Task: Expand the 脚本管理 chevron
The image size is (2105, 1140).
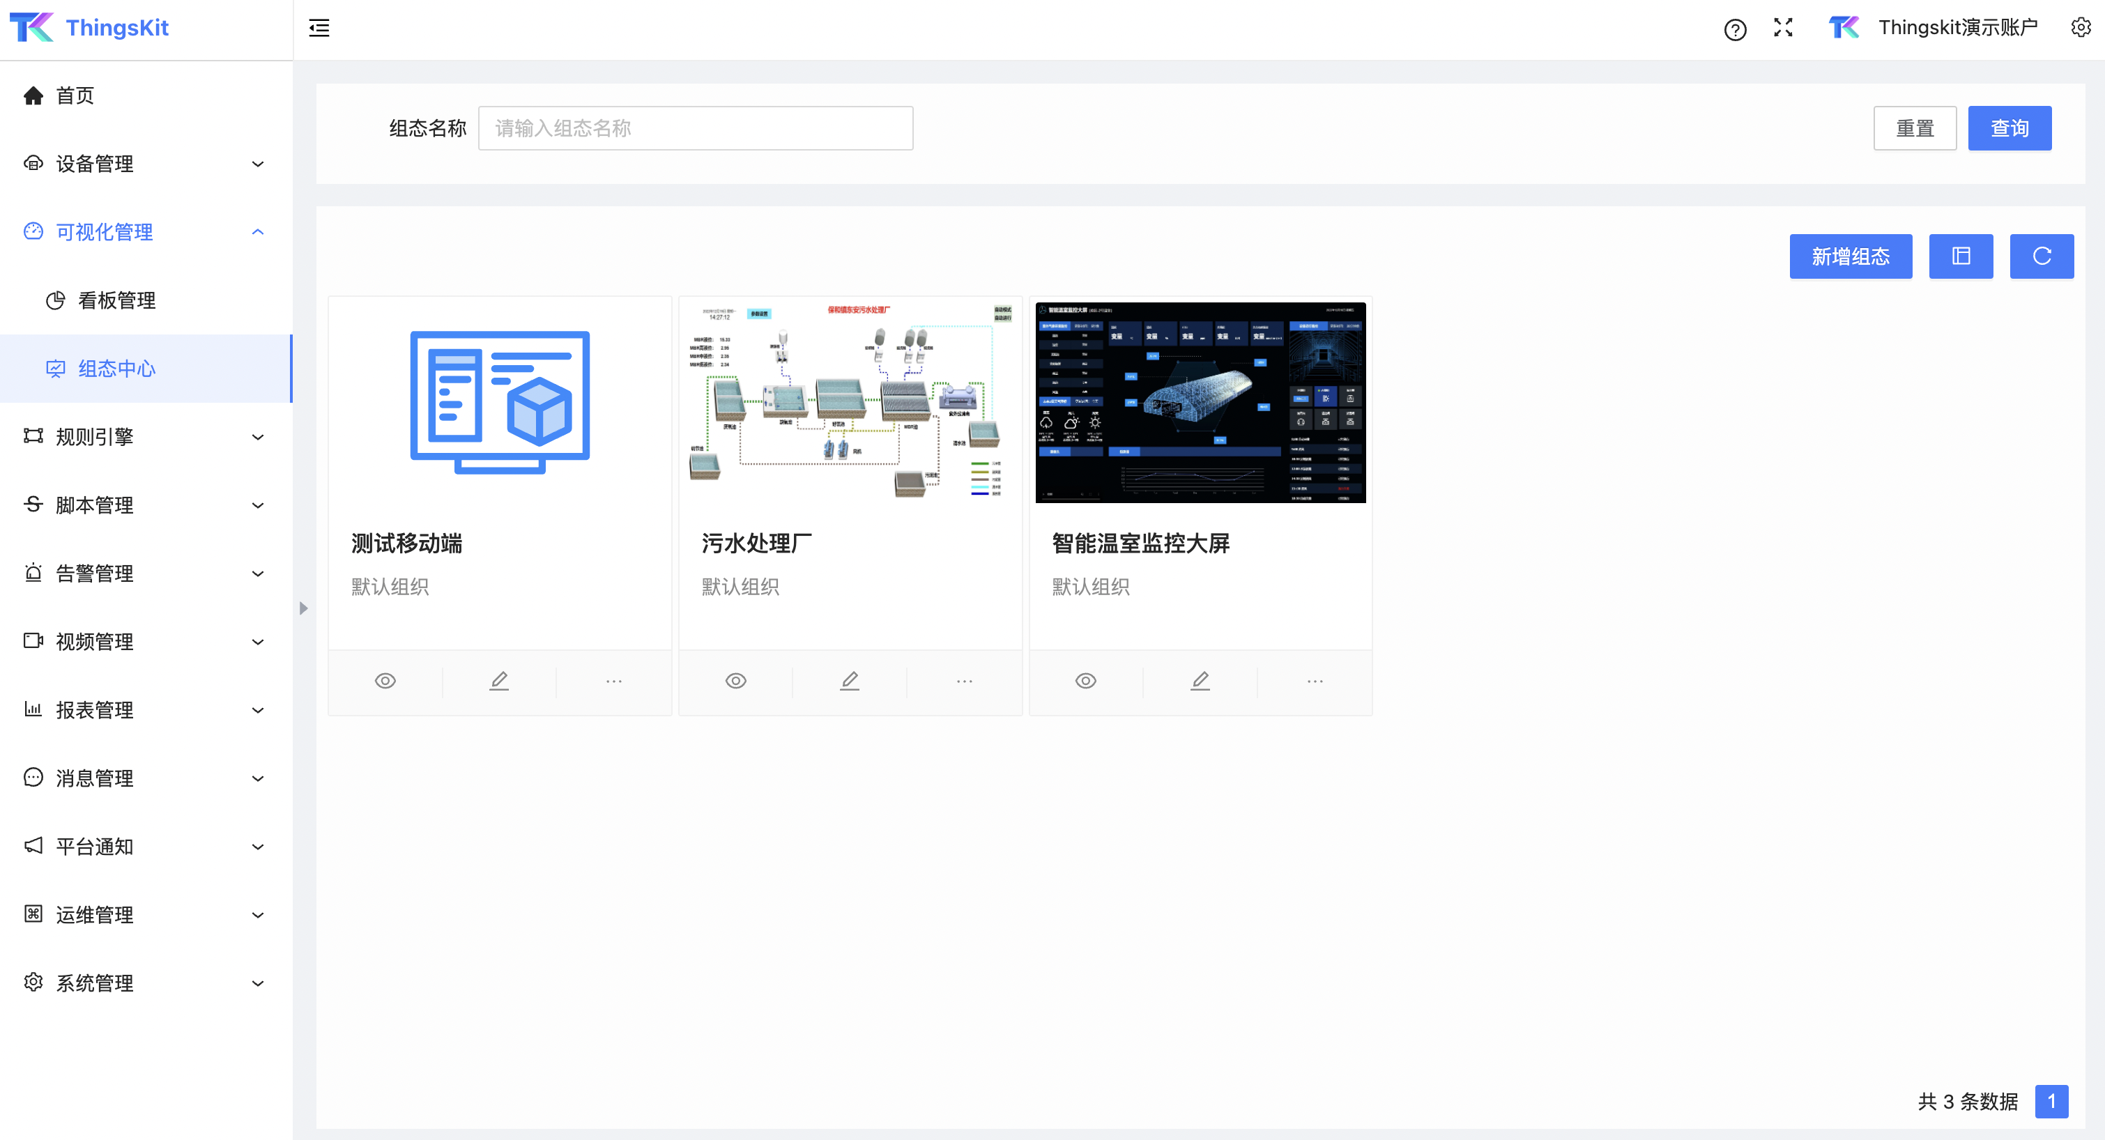Action: point(258,505)
